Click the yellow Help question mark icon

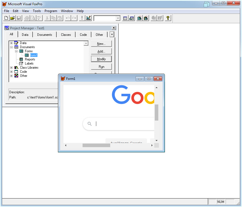coord(168,18)
